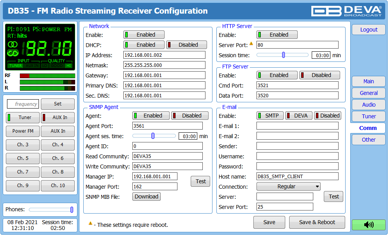The image size is (388, 235).
Task: Click the FTP Cmd Port field
Action: (x=297, y=85)
